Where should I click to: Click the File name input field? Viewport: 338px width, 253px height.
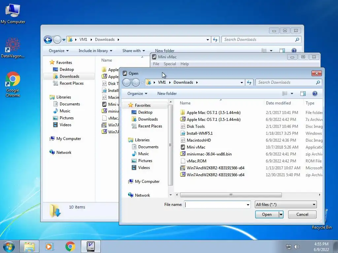pos(215,205)
